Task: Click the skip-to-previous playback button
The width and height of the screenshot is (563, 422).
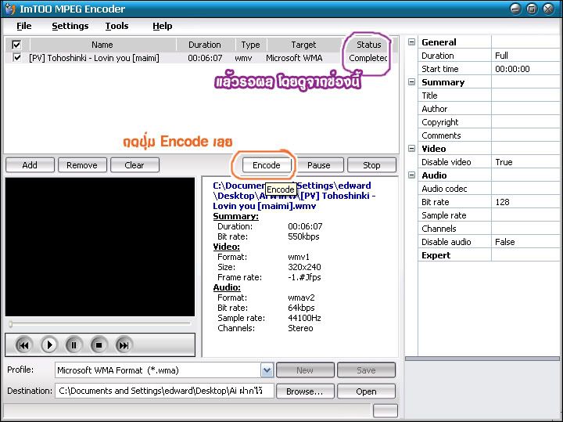Action: 23,345
